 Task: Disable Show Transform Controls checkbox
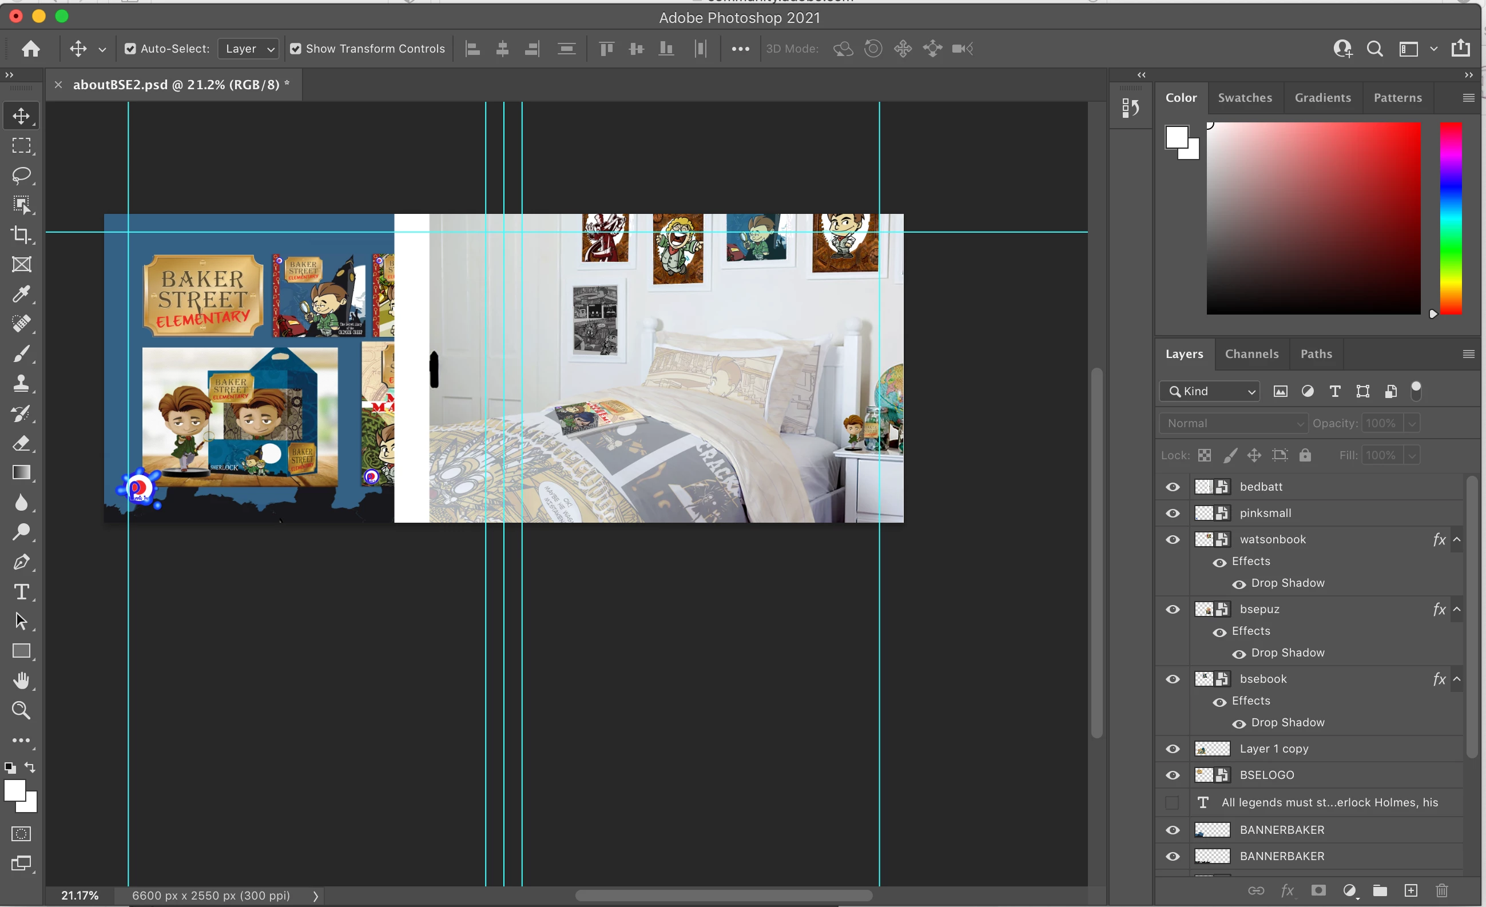point(296,49)
